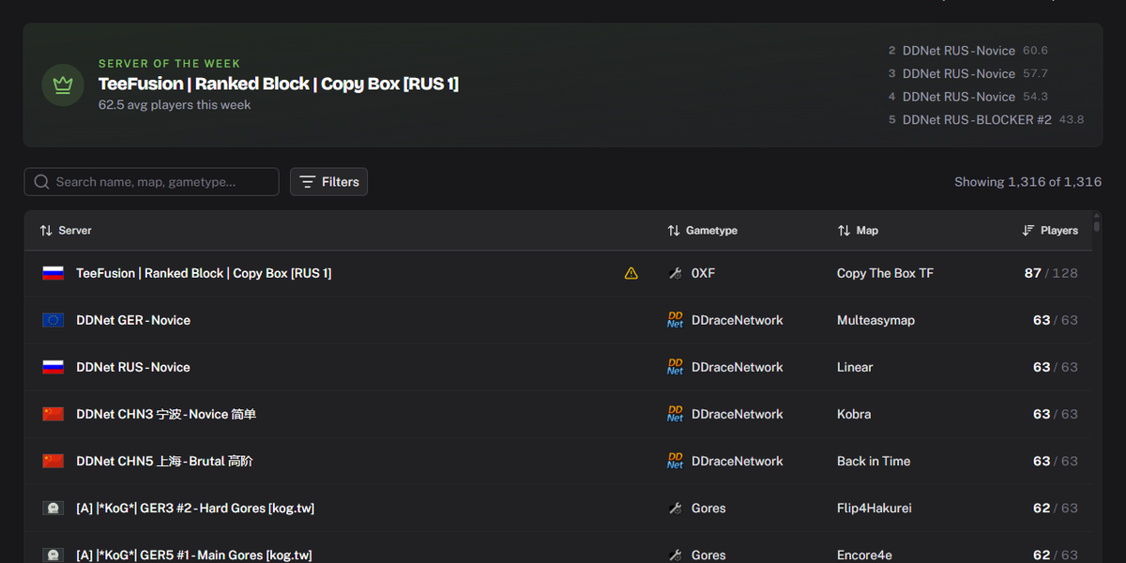
Task: Sort table by Server column
Action: point(66,230)
